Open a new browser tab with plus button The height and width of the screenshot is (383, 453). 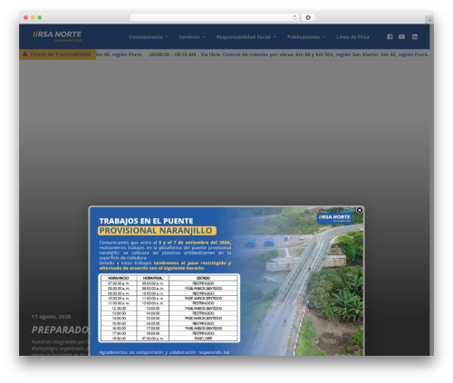(x=429, y=20)
